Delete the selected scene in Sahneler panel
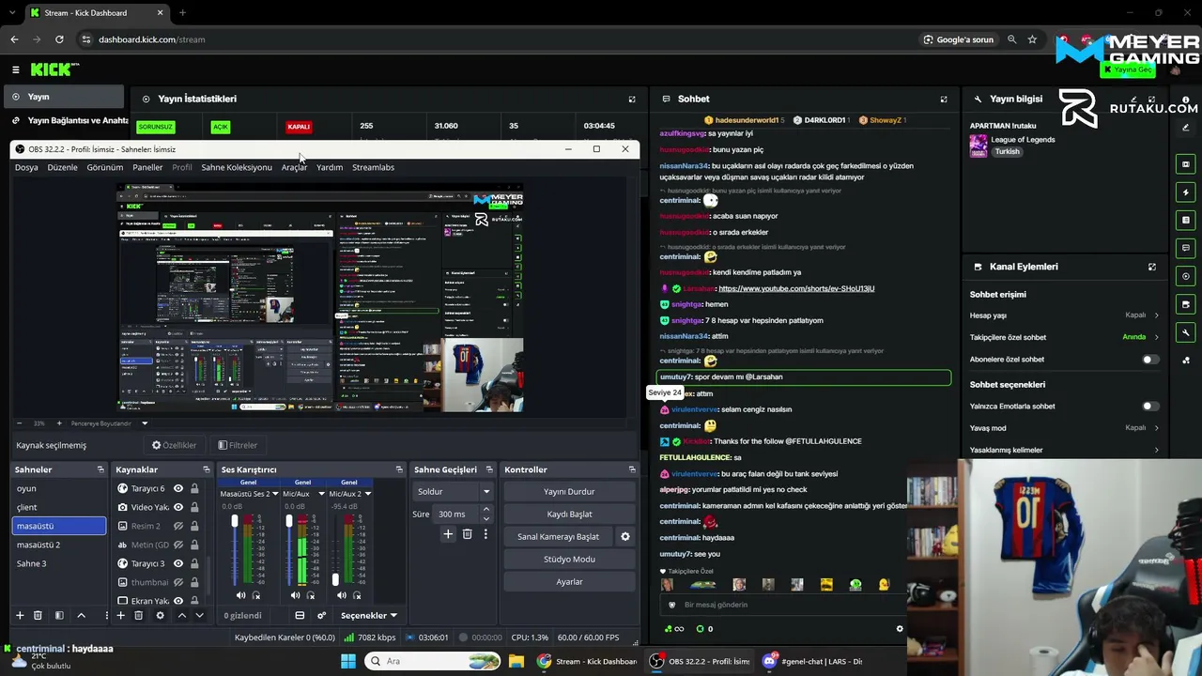Screen dimensions: 1202x676 click(38, 615)
